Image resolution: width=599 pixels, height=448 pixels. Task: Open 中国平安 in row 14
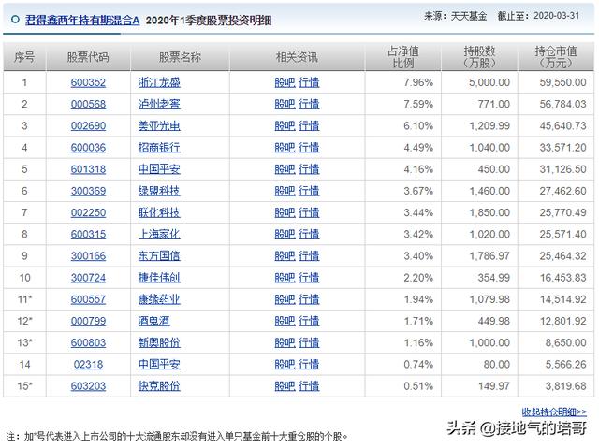tap(159, 365)
